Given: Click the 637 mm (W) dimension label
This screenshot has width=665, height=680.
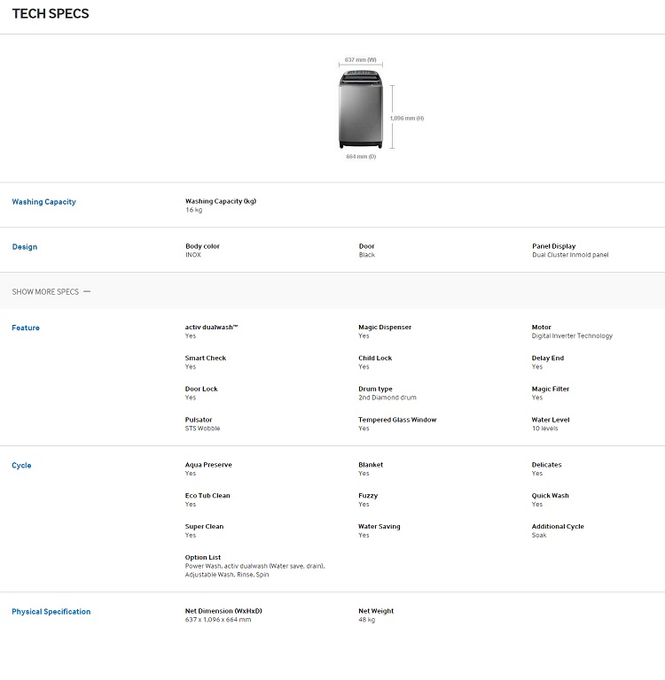Looking at the screenshot, I should (361, 60).
